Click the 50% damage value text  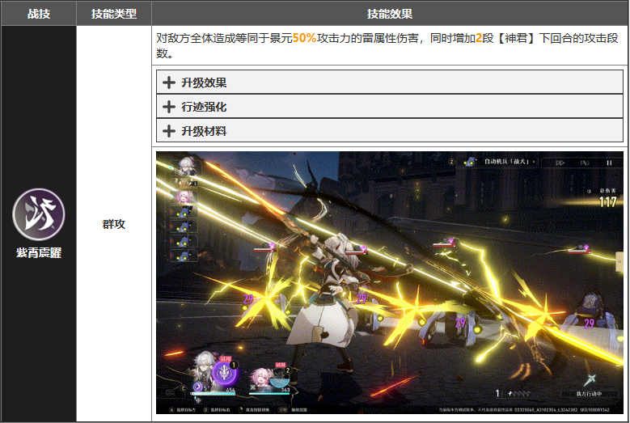304,38
